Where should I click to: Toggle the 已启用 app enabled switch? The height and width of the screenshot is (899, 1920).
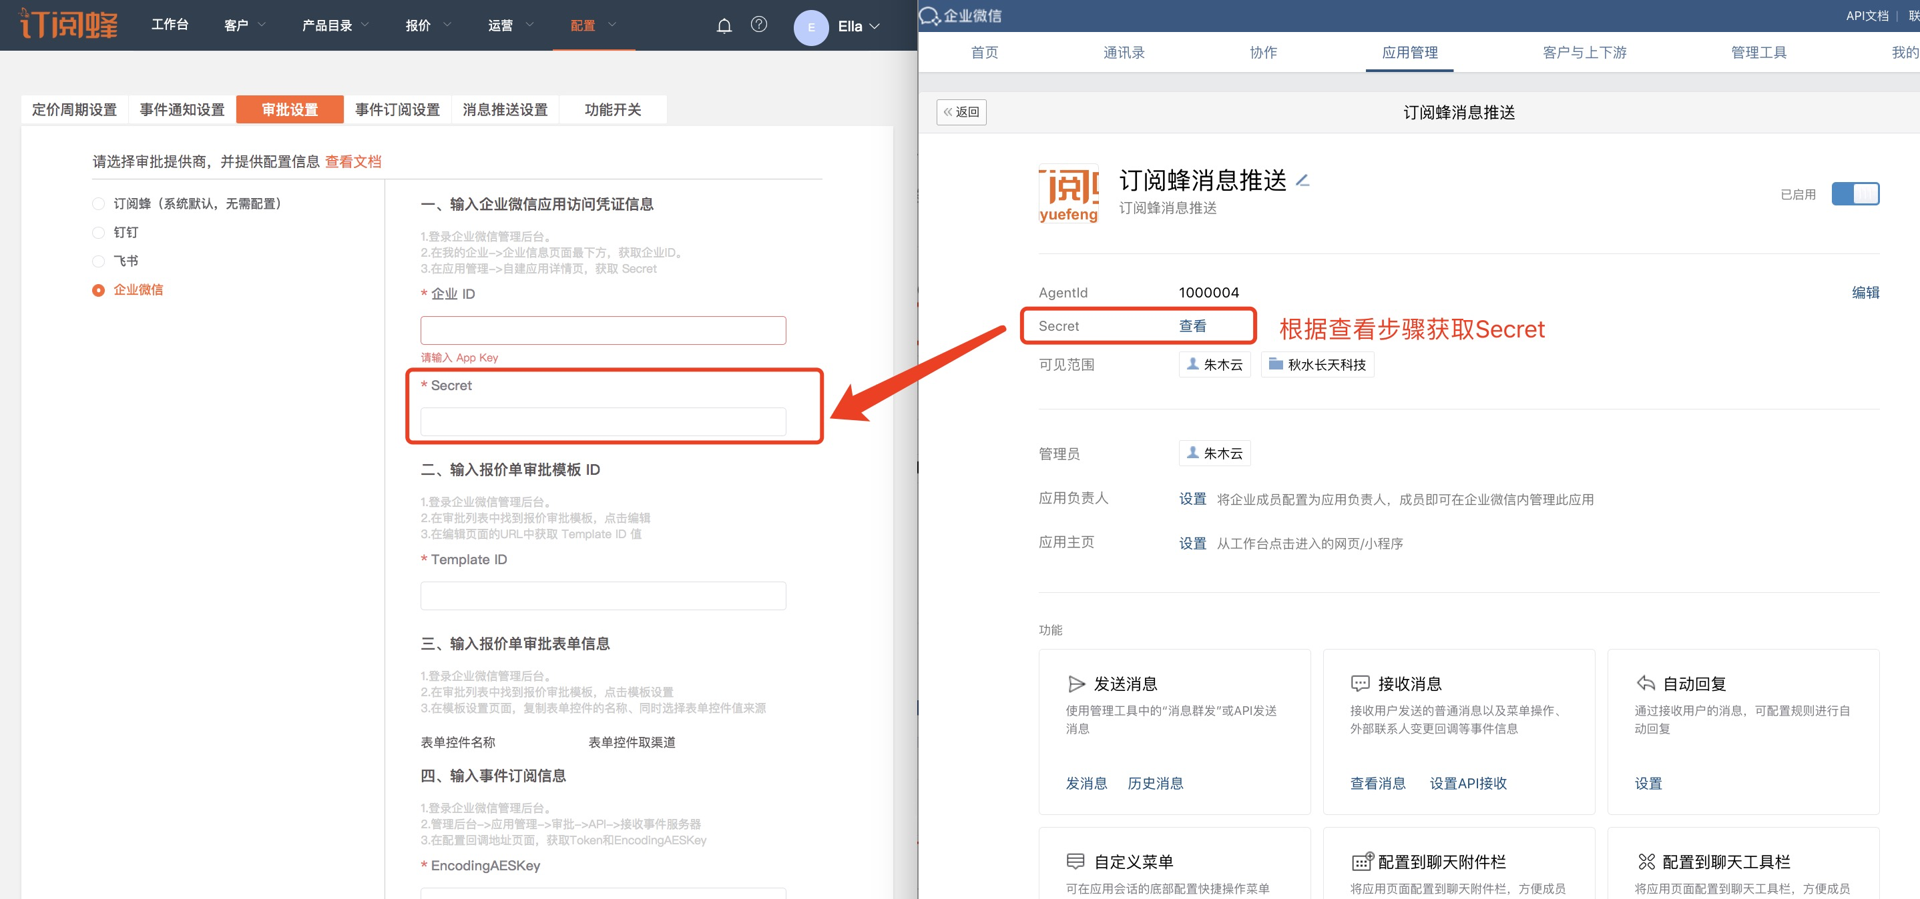[1855, 194]
